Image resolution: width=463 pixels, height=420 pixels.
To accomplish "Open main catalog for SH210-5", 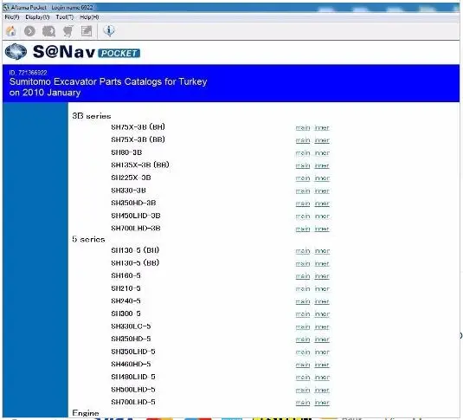I will 303,288.
